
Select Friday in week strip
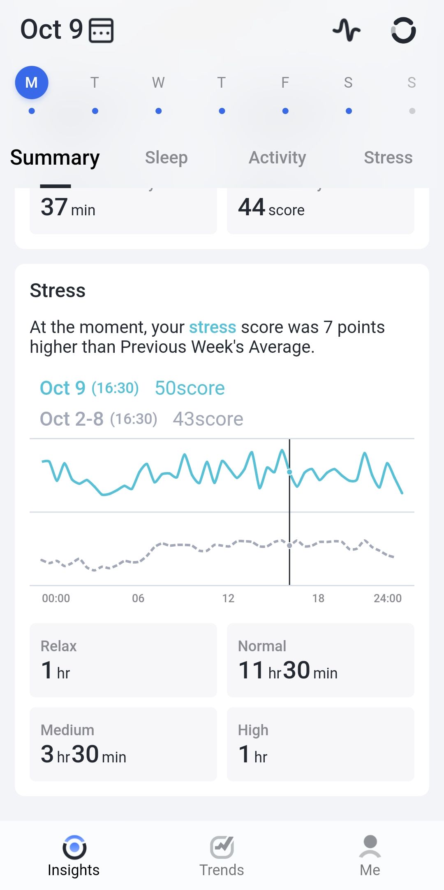click(x=285, y=83)
